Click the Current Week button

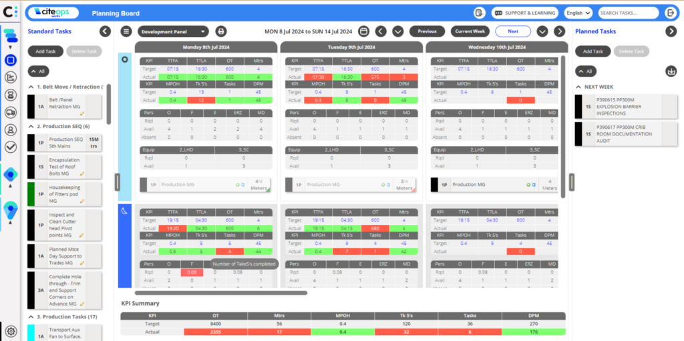470,31
